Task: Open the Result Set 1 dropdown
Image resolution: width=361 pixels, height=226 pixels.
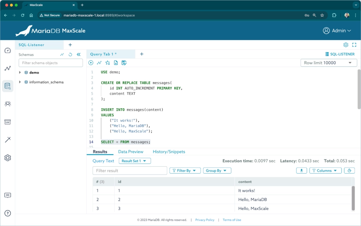Action: 135,161
